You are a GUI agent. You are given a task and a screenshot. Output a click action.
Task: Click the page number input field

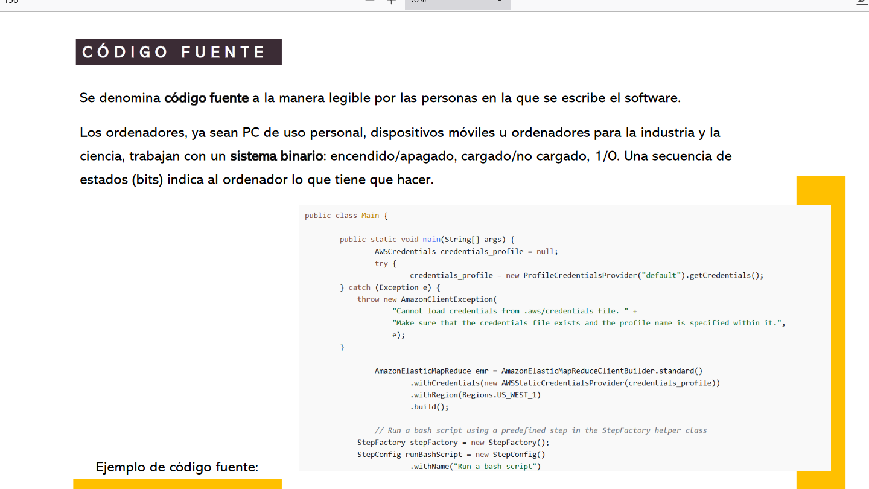point(12,2)
